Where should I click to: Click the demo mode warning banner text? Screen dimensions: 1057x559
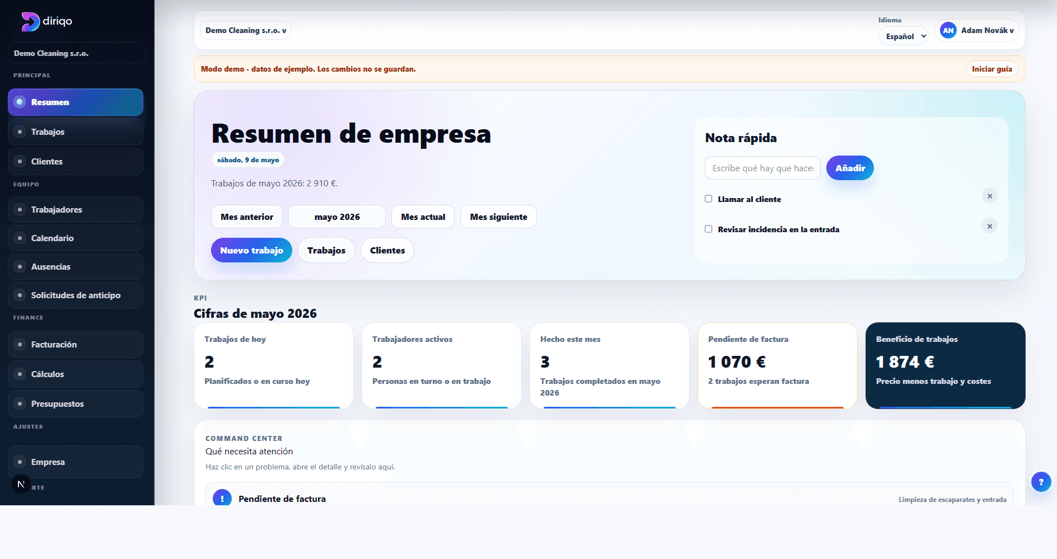point(308,69)
